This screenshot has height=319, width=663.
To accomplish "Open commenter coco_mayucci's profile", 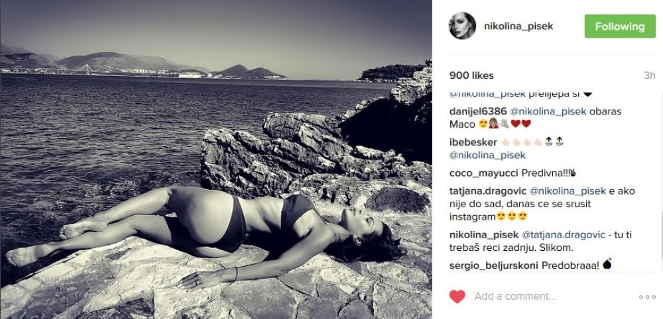I will [484, 173].
